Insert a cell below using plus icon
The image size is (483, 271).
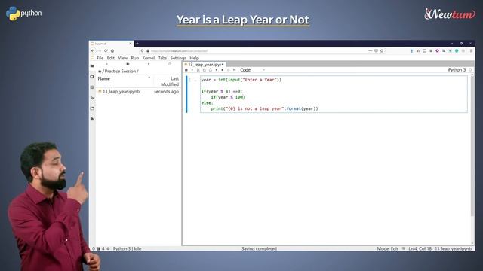point(192,70)
